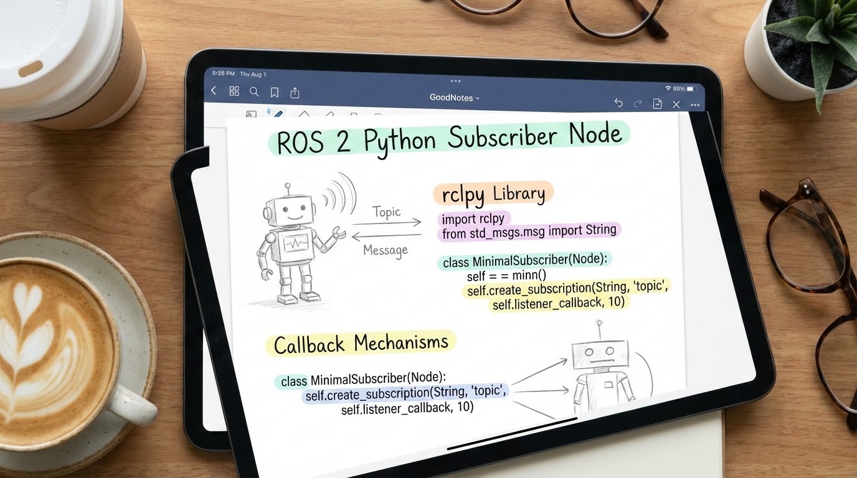The image size is (857, 478).
Task: Tap the 5:36 PM clock
Action: [222, 73]
